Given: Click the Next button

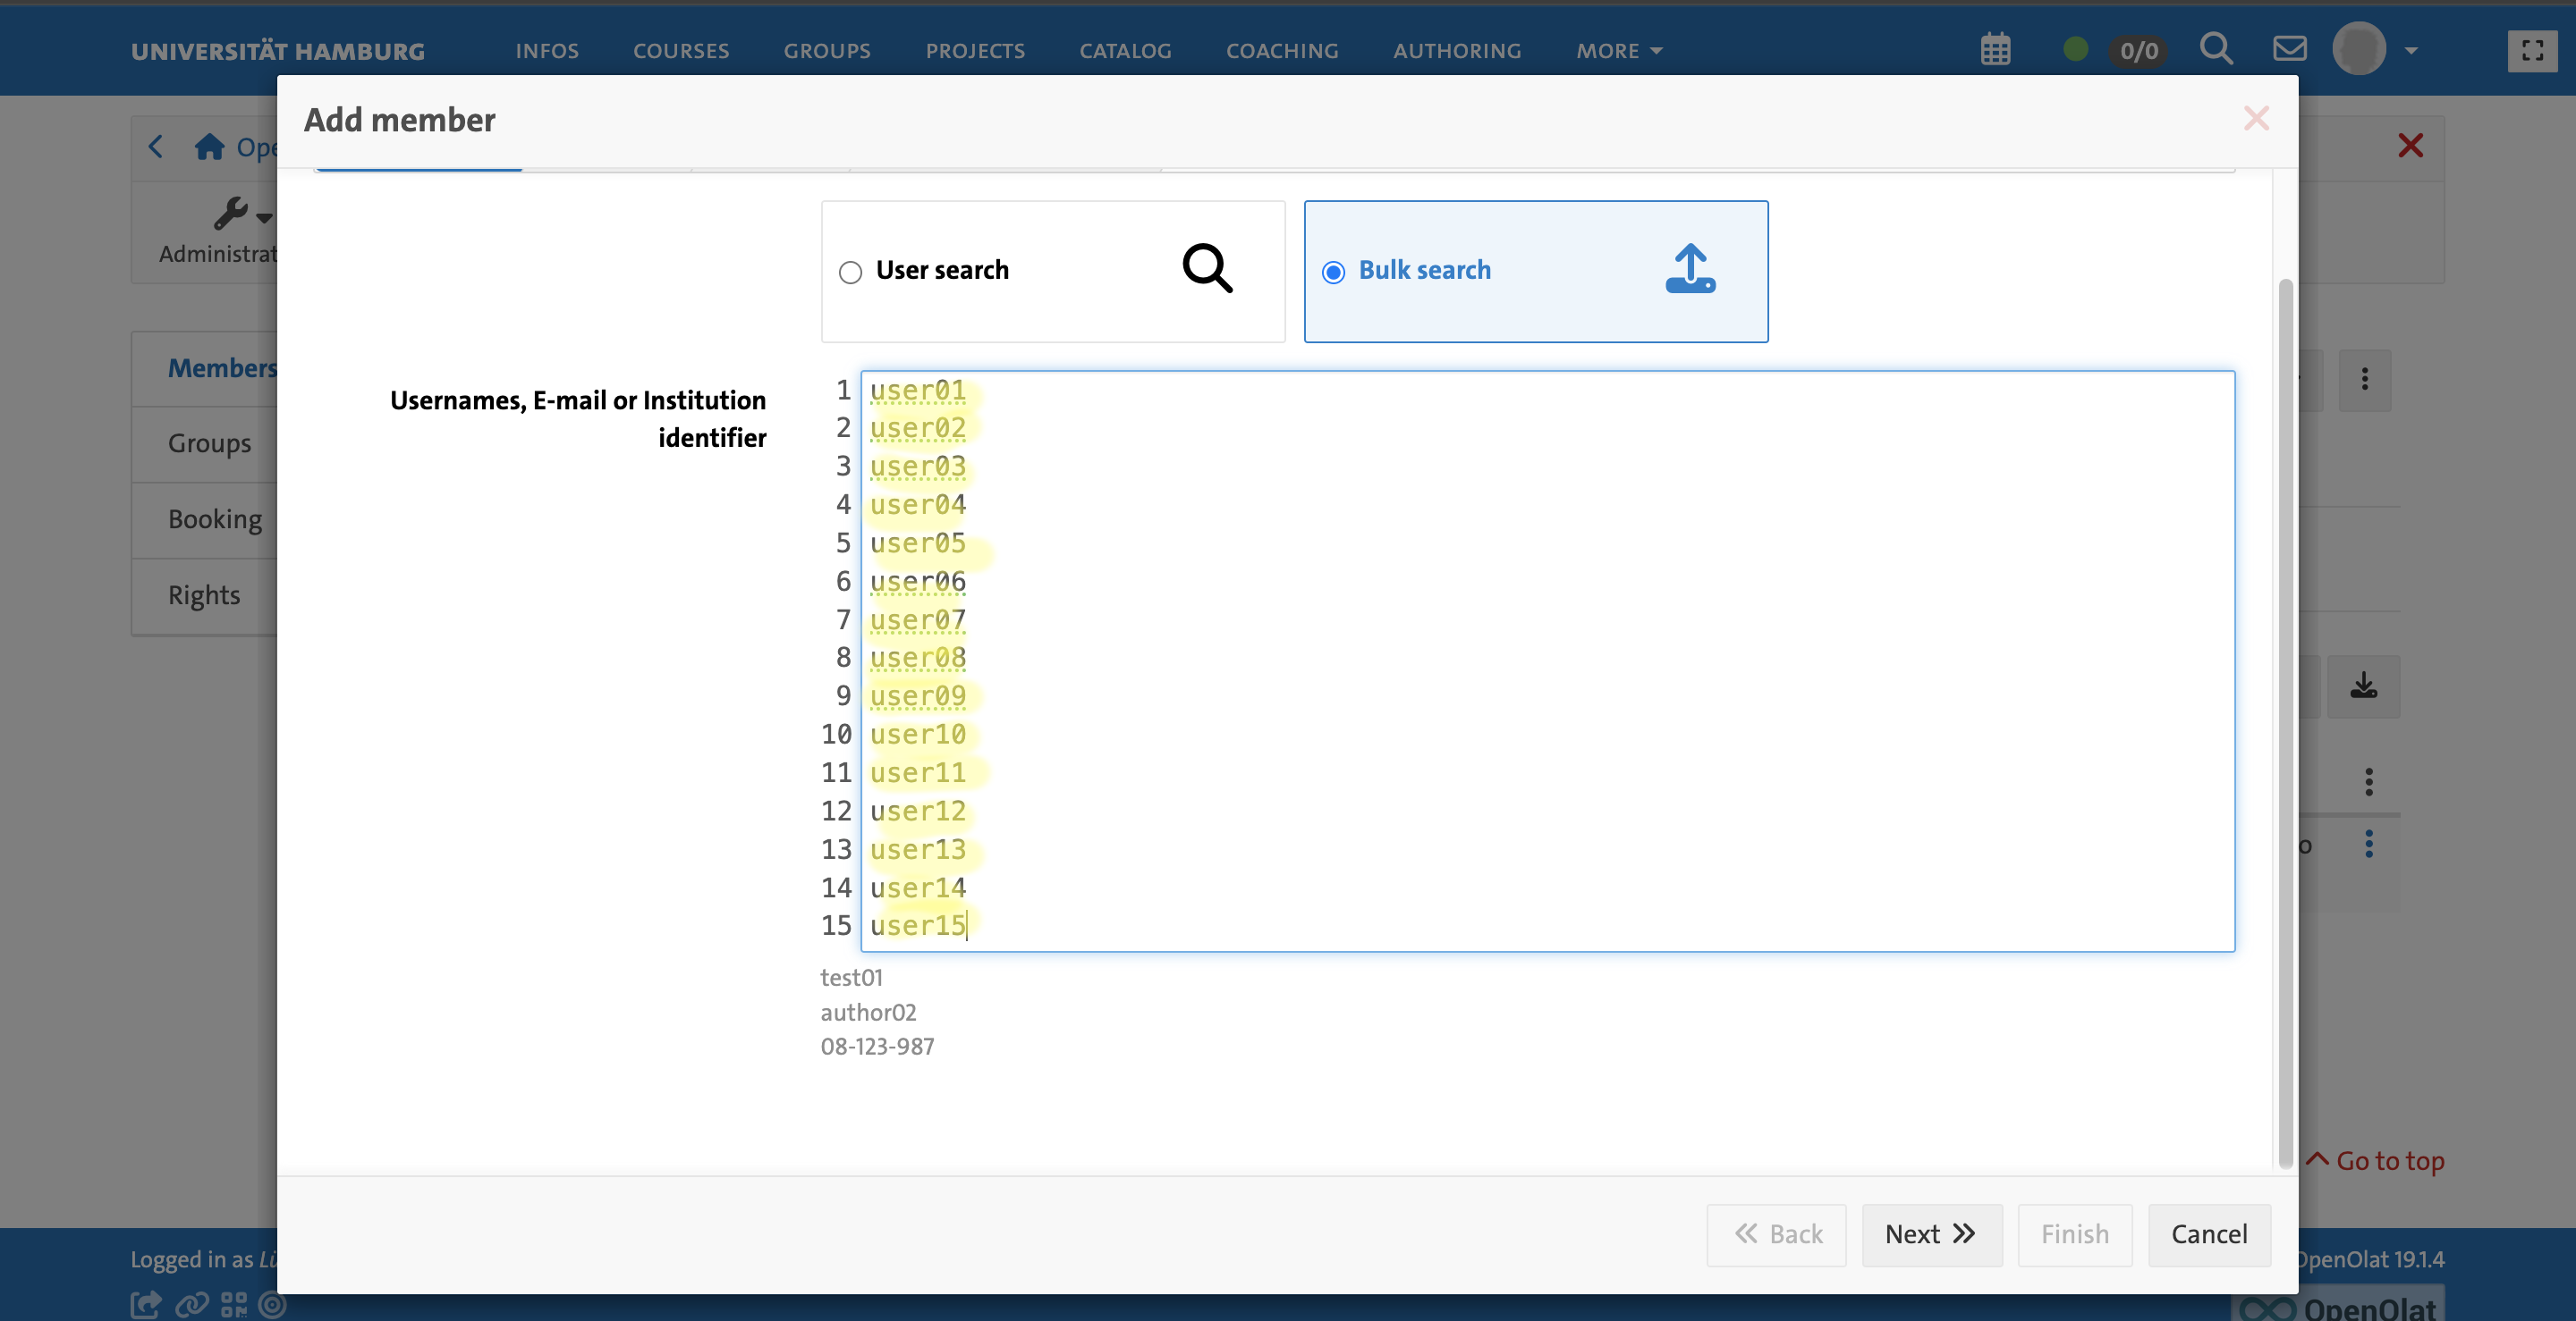Looking at the screenshot, I should (x=1930, y=1234).
